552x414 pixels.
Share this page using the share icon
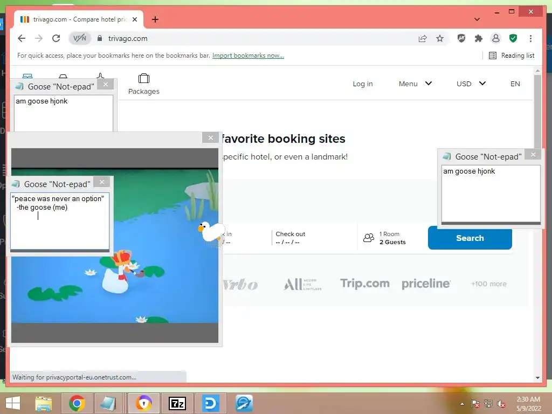click(423, 38)
